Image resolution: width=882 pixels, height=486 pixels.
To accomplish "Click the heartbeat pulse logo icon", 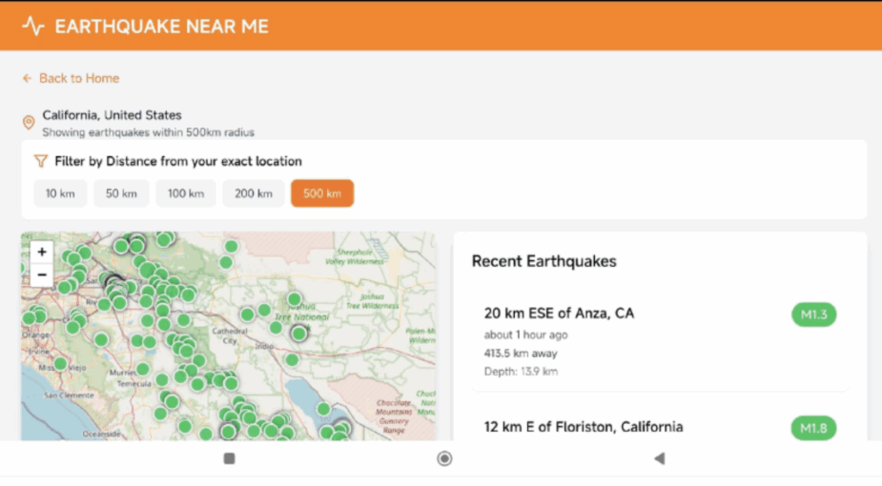I will [x=33, y=26].
